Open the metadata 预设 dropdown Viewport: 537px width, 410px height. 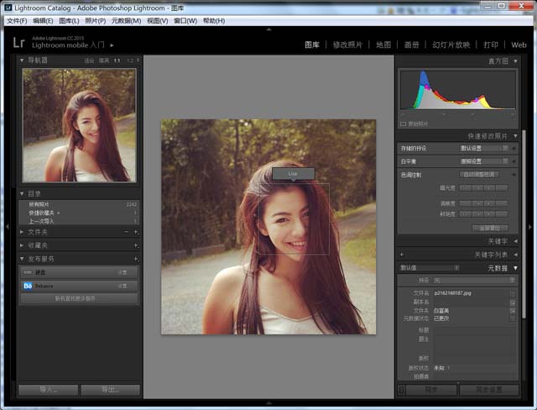[474, 280]
